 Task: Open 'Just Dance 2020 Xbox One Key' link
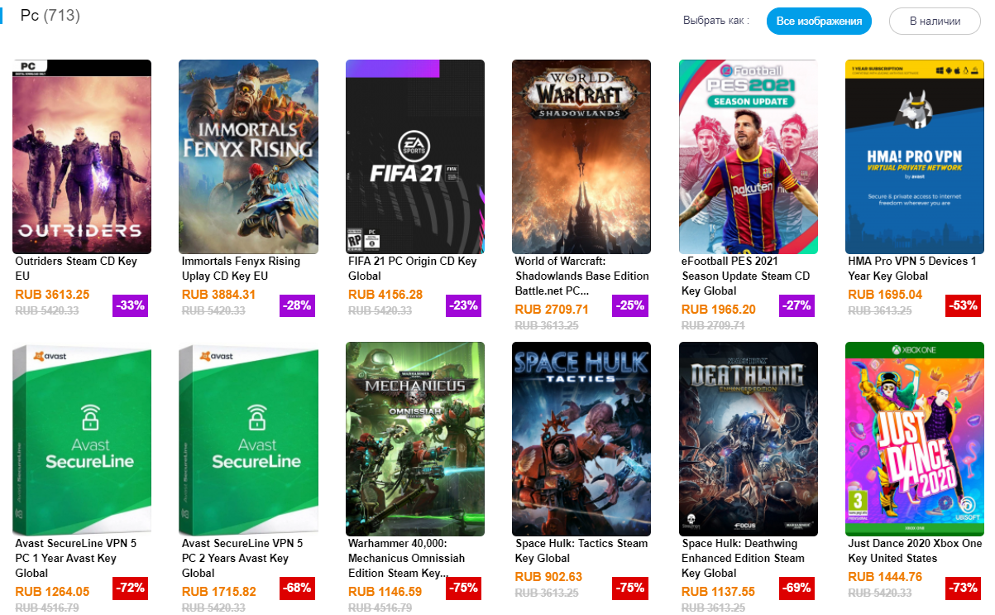point(915,550)
